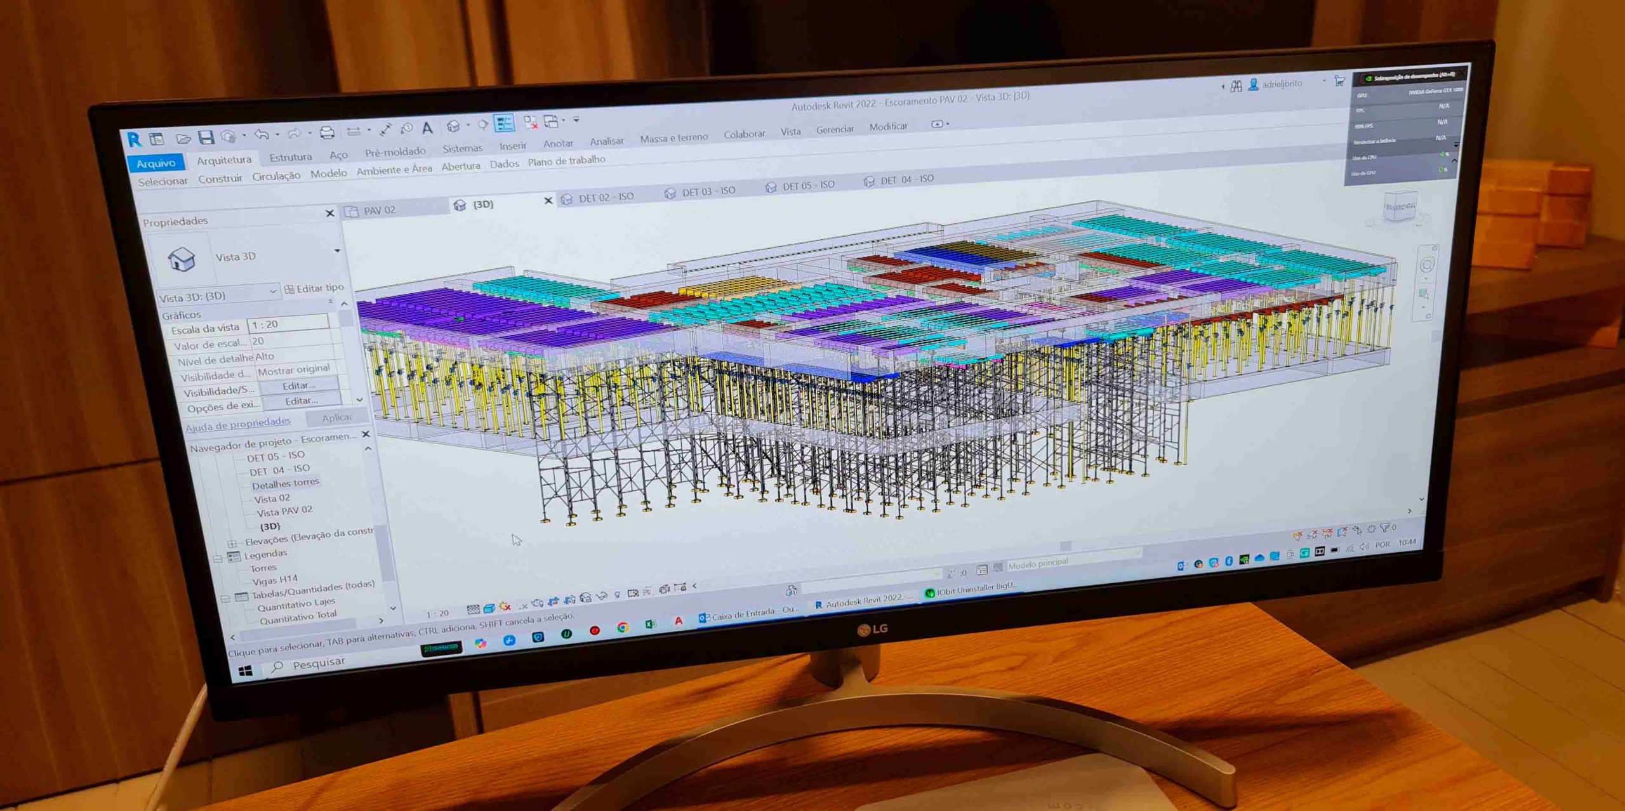Click the Sun Path icon in view control bar
The height and width of the screenshot is (811, 1625).
(x=505, y=607)
